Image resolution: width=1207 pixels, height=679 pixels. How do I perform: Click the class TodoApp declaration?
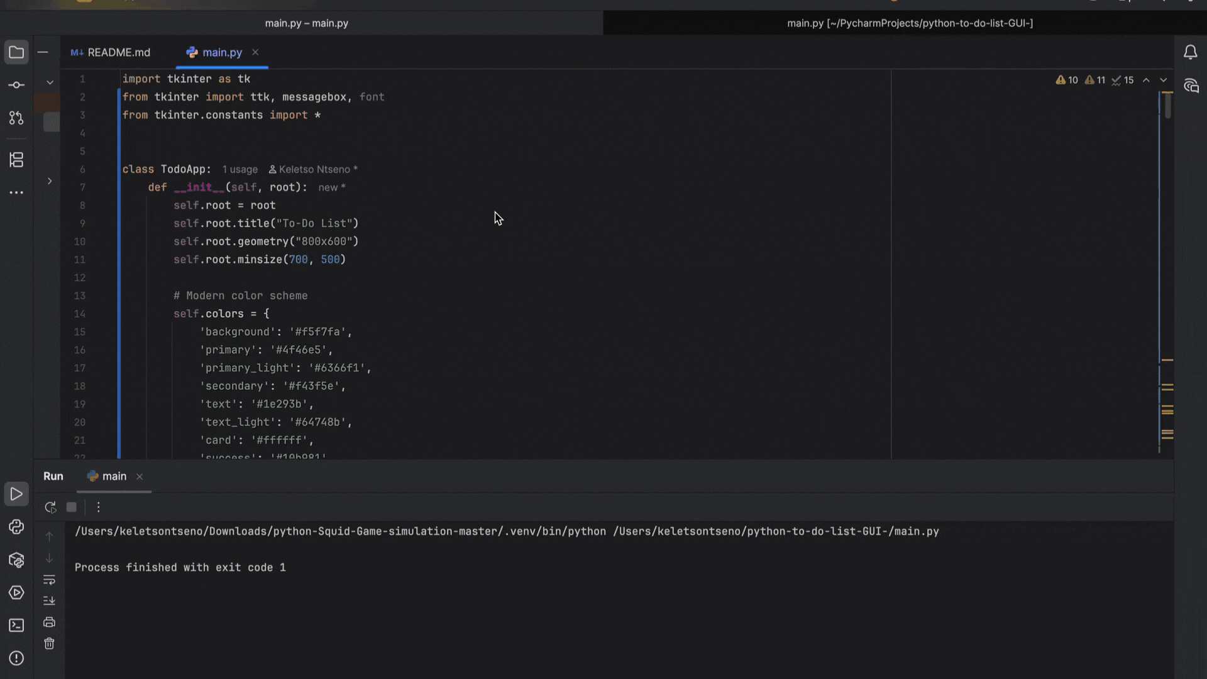point(167,170)
